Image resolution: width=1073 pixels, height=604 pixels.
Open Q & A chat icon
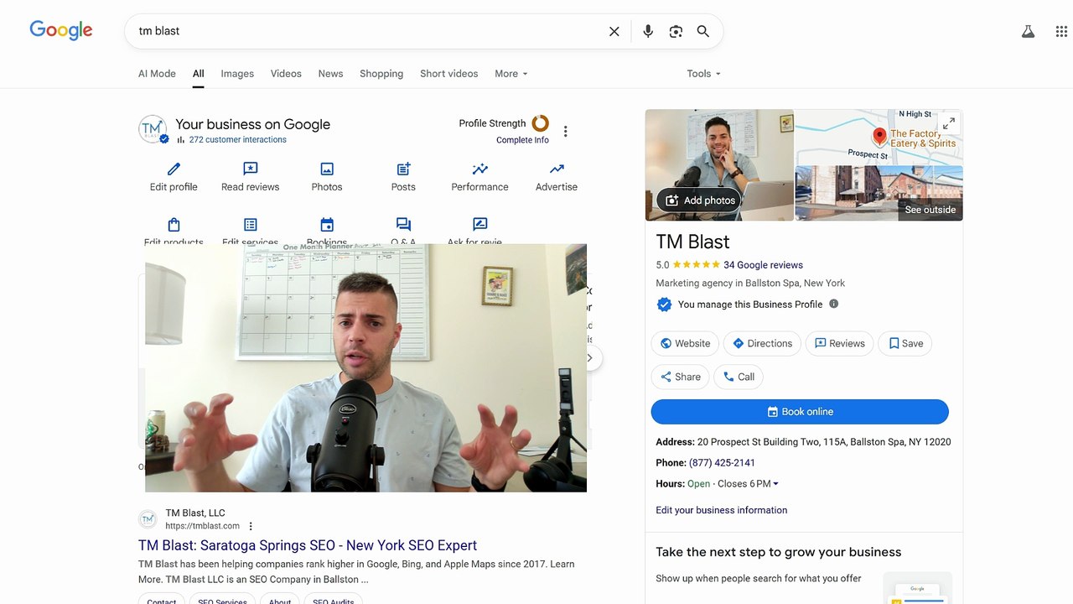click(403, 225)
